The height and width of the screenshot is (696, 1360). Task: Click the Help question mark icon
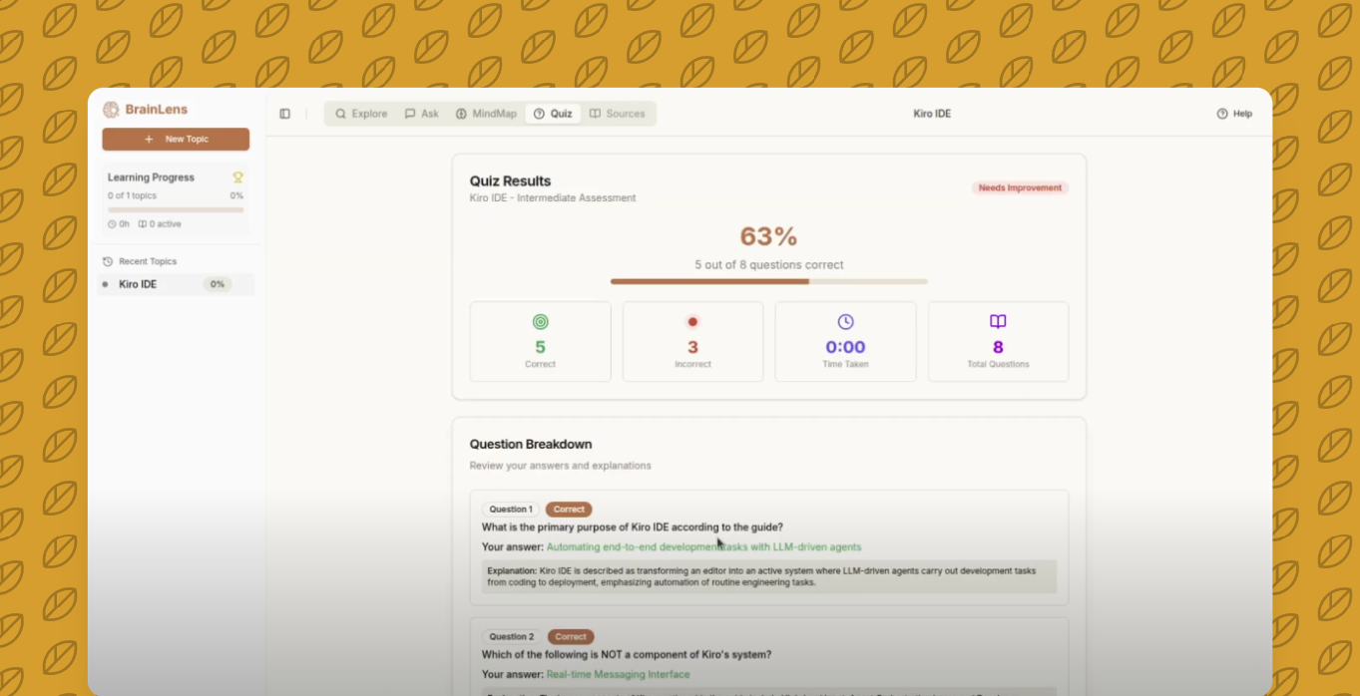[x=1222, y=114]
